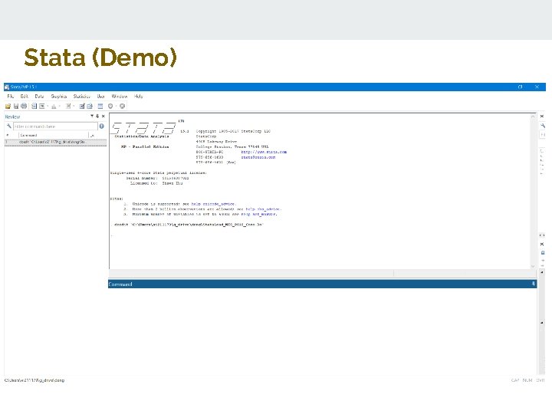Click the NUM indicator in status bar
552x414 pixels.
[x=527, y=380]
